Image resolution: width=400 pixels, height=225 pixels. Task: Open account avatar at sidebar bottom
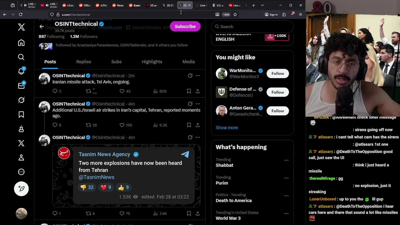click(x=21, y=213)
